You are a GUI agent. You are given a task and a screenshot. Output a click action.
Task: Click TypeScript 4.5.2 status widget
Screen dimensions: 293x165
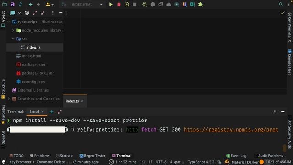(201, 162)
